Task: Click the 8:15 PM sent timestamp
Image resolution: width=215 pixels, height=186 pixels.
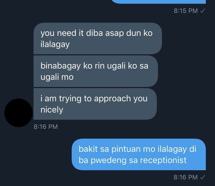Action: point(186,11)
